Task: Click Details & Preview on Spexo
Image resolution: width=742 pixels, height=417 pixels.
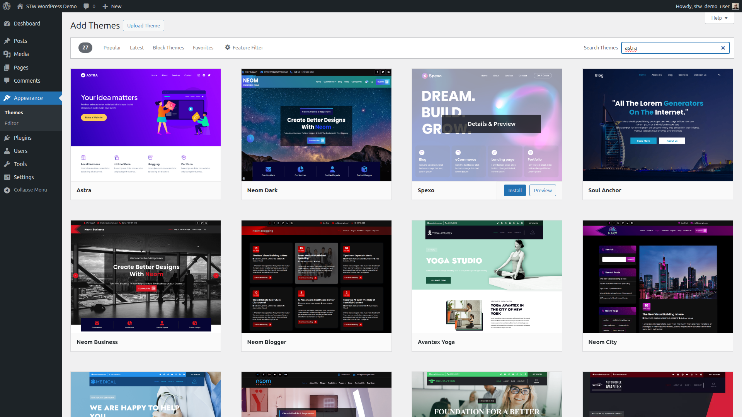Action: (491, 124)
